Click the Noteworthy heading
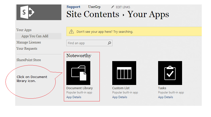 tap(79, 55)
